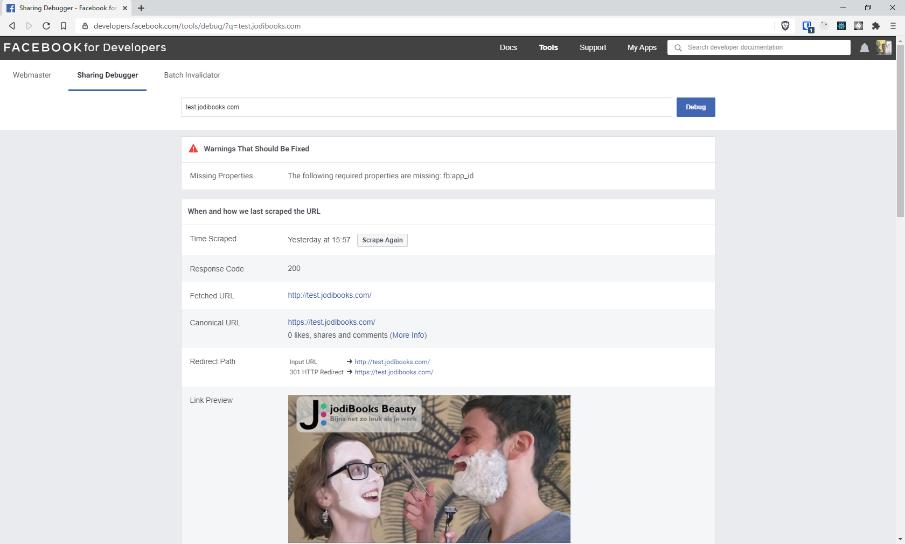This screenshot has height=544, width=905.
Task: Select the Sharing Debugger browser tab title
Action: click(68, 8)
